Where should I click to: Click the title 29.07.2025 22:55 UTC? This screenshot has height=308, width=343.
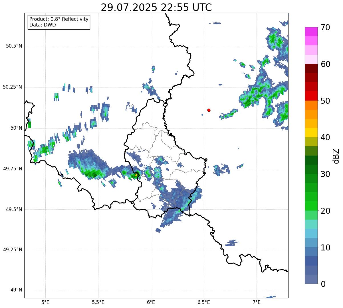click(156, 7)
